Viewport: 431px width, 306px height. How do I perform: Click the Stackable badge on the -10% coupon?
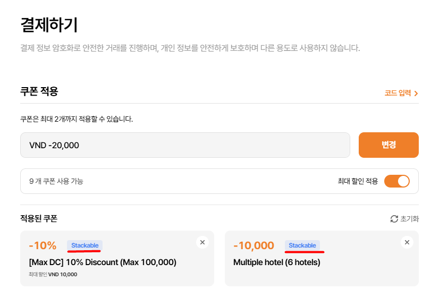(85, 245)
